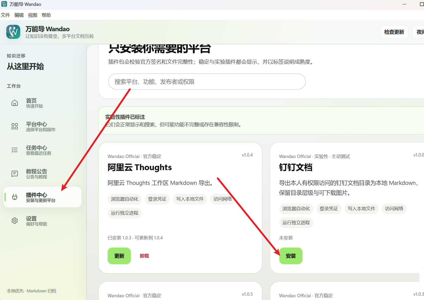Click 写入本地文件 tag on 钉钉文档 card
This screenshot has width=424, height=300.
click(361, 209)
